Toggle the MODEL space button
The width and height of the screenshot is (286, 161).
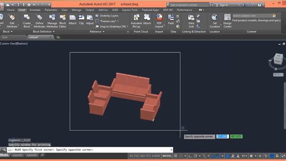coord(167,156)
